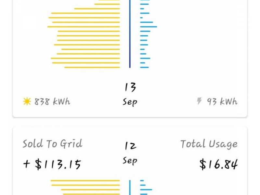Click the longest blue usage bar in the 13 Sep chart
The width and height of the screenshot is (260, 195).
(149, 27)
